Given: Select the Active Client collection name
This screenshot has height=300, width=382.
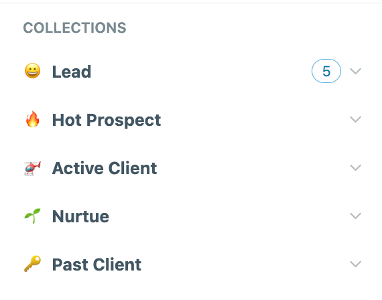Looking at the screenshot, I should [x=105, y=168].
